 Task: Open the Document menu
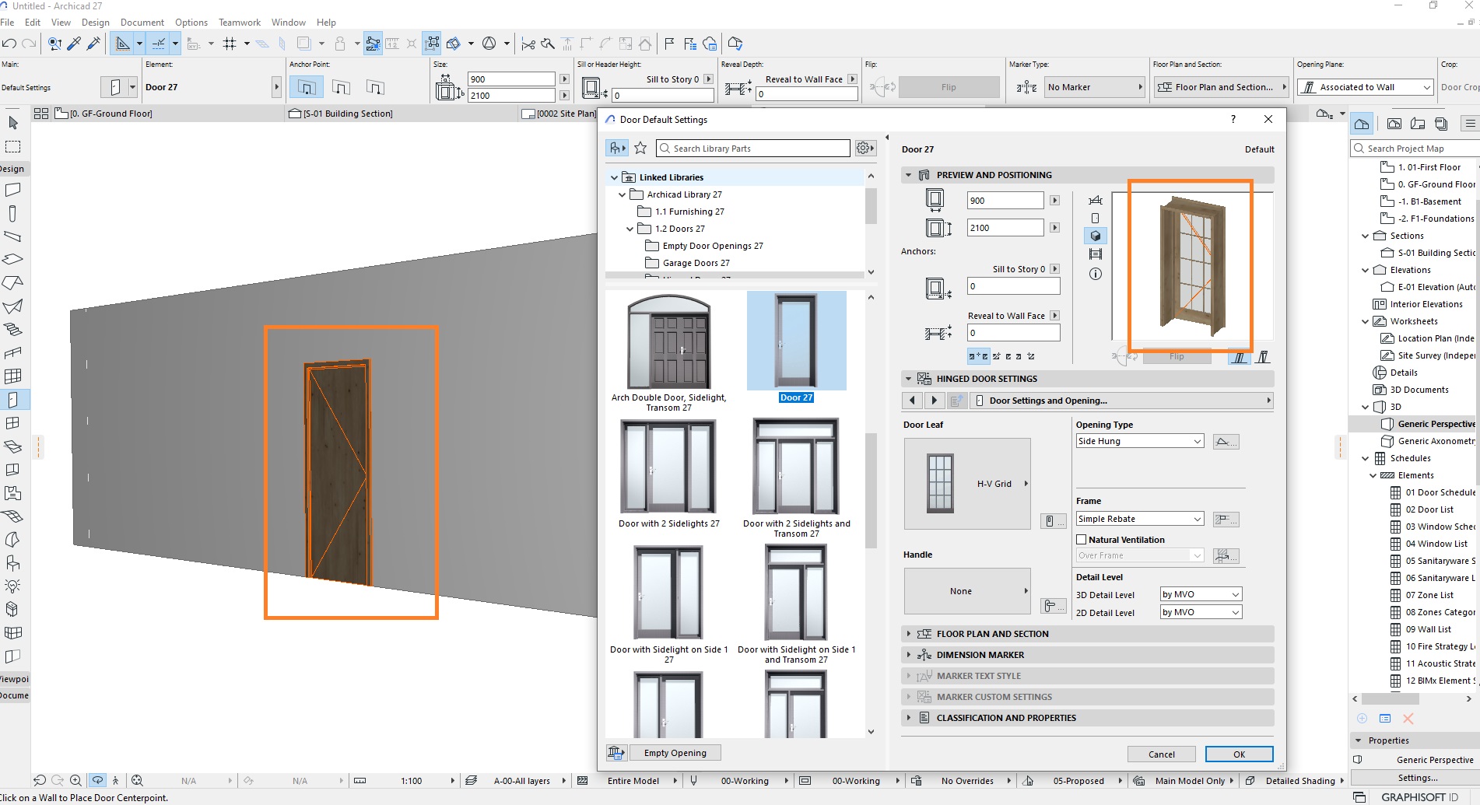[142, 23]
